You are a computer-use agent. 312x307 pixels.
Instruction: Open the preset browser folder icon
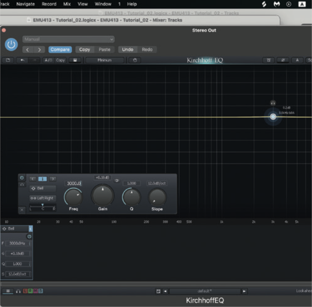point(8,60)
